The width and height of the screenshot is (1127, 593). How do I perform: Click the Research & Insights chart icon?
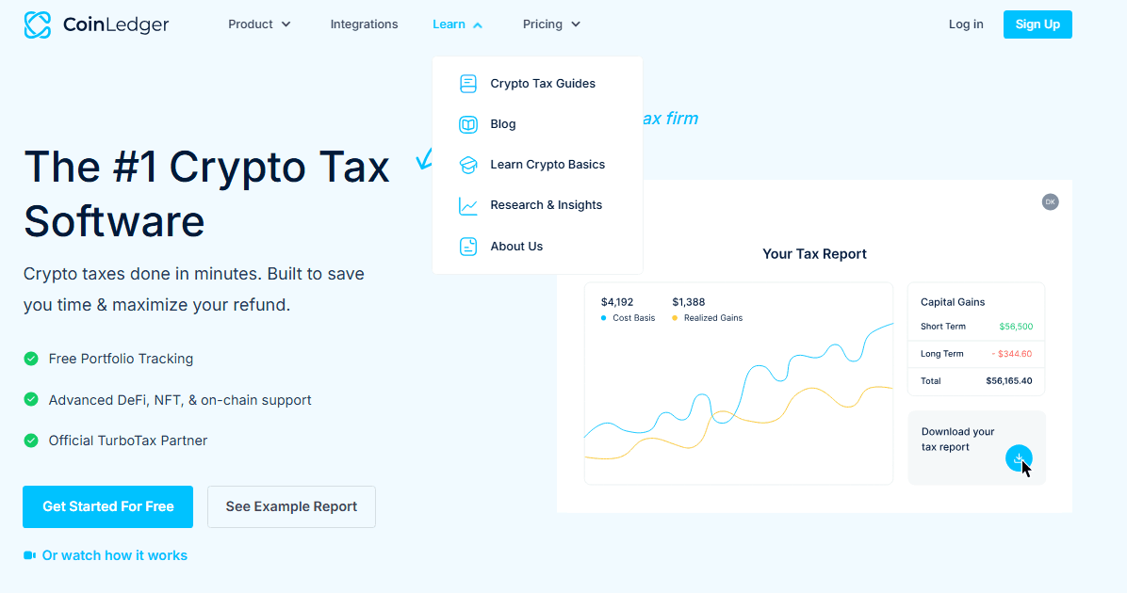click(x=468, y=206)
